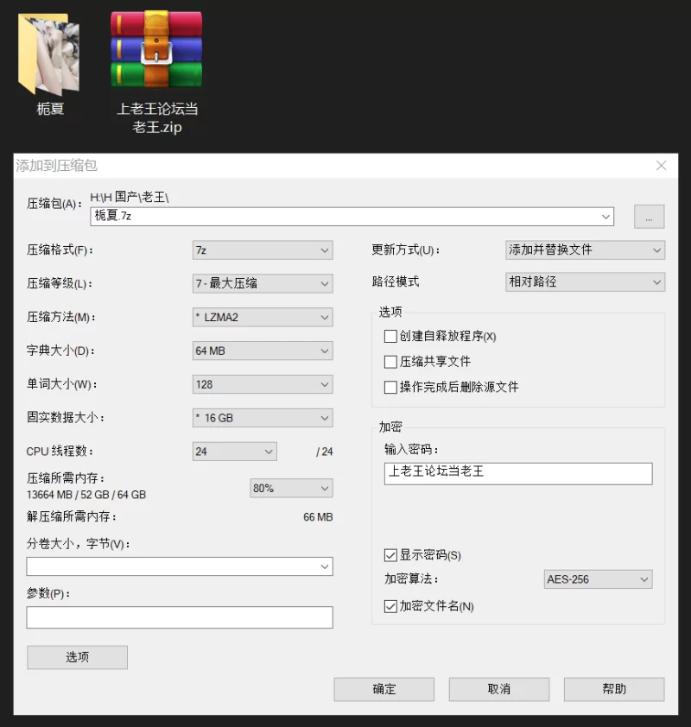
Task: Click the archive name field 栀夏.7z
Action: click(352, 217)
